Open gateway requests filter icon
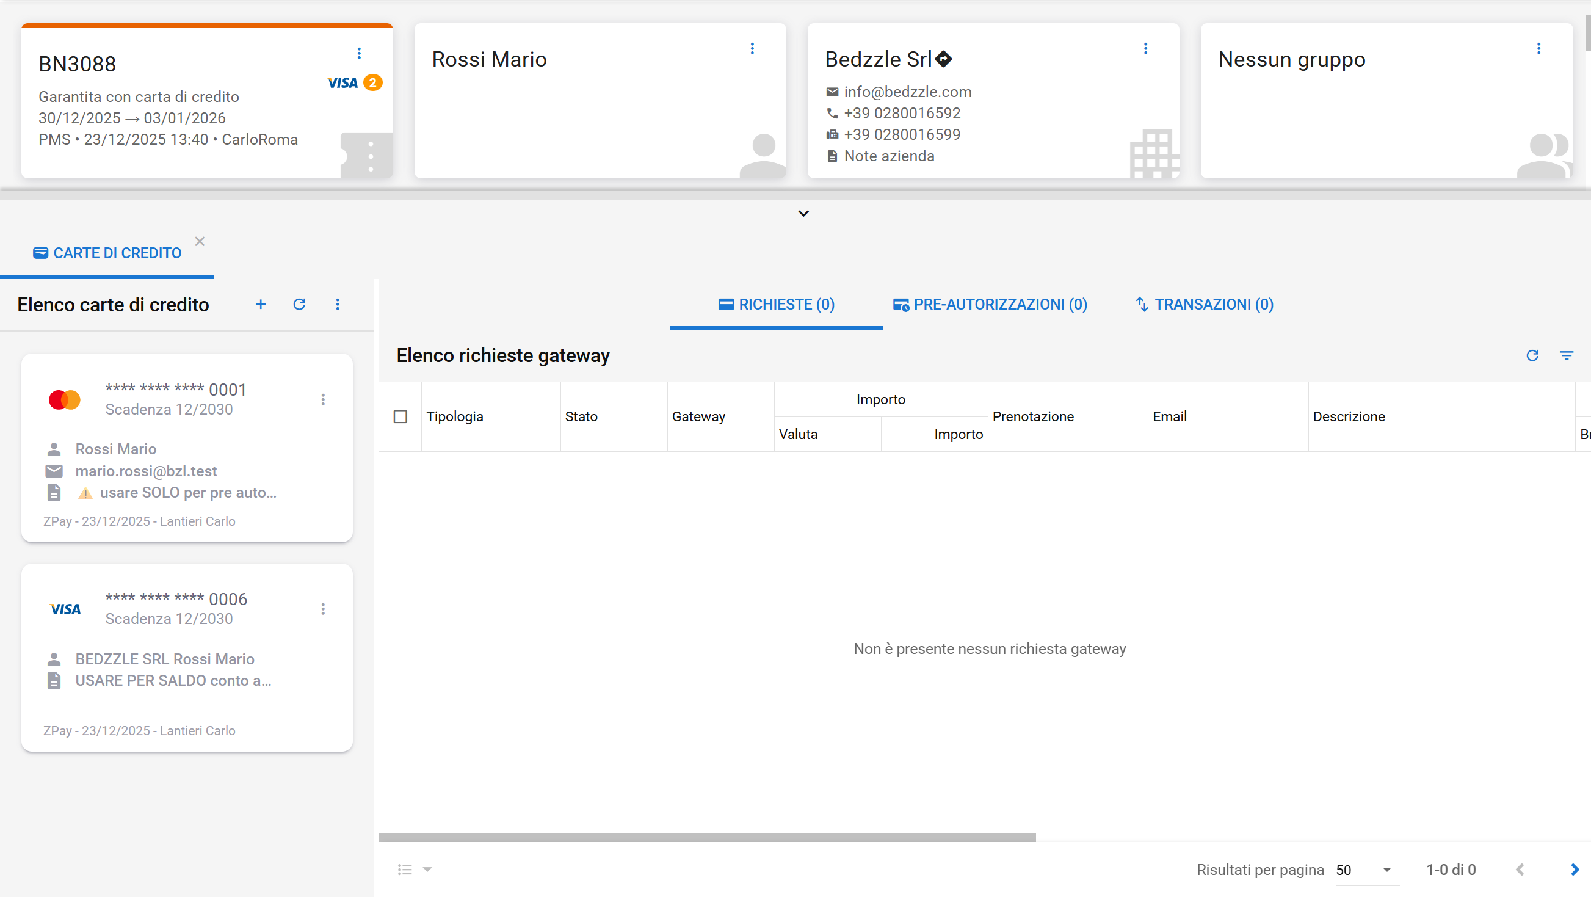This screenshot has height=897, width=1591. coord(1567,355)
